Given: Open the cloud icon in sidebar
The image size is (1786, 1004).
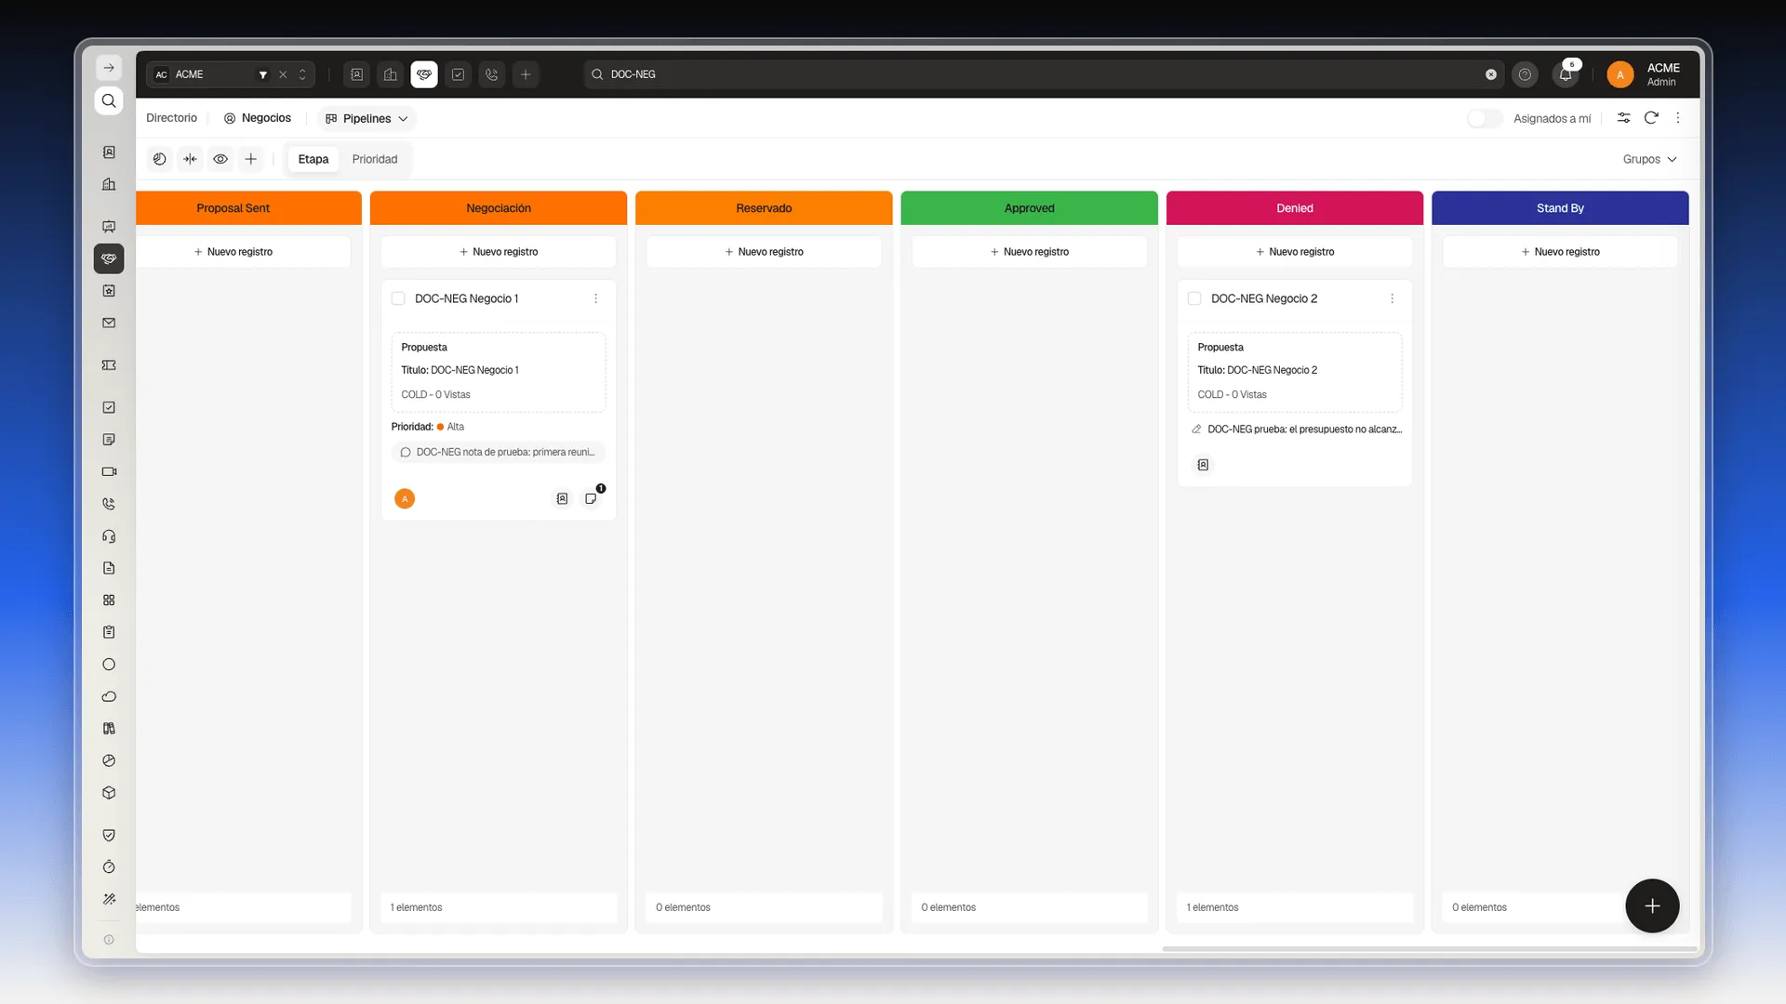Looking at the screenshot, I should coord(109,696).
